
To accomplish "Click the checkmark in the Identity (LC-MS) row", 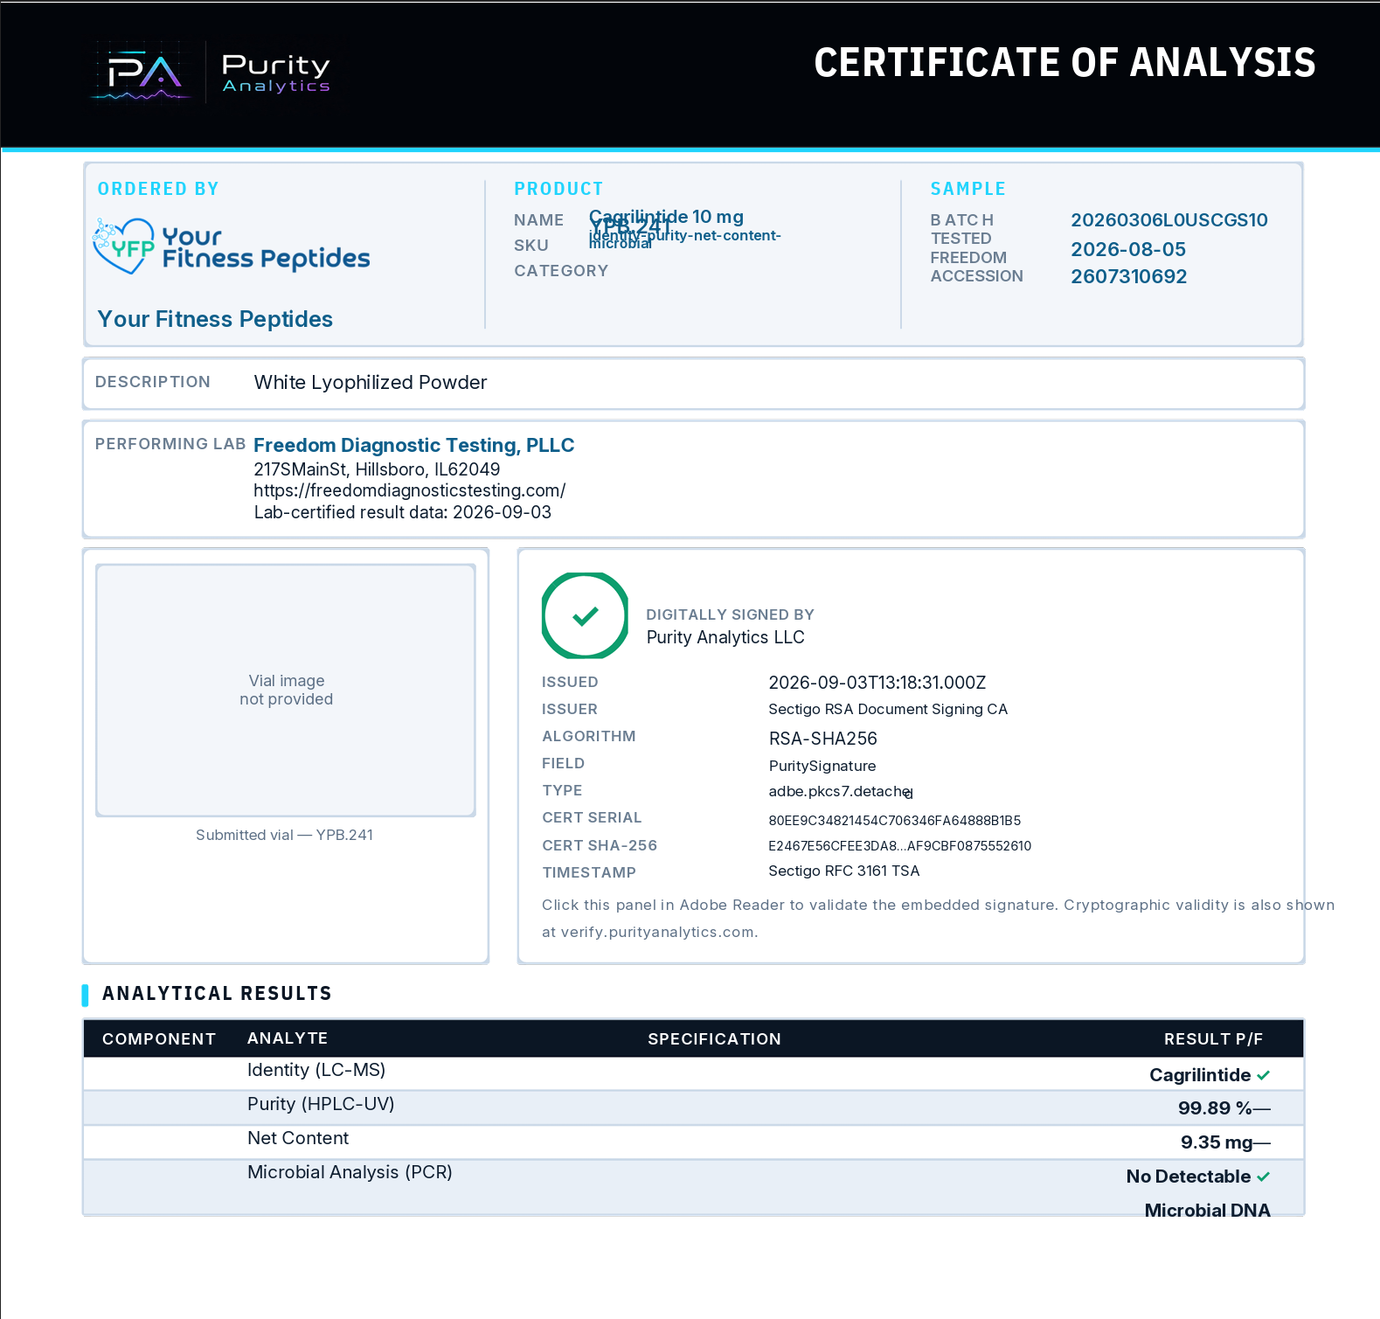I will tap(1263, 1075).
